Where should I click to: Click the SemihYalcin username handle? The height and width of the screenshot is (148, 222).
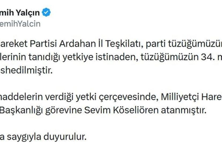20,24
